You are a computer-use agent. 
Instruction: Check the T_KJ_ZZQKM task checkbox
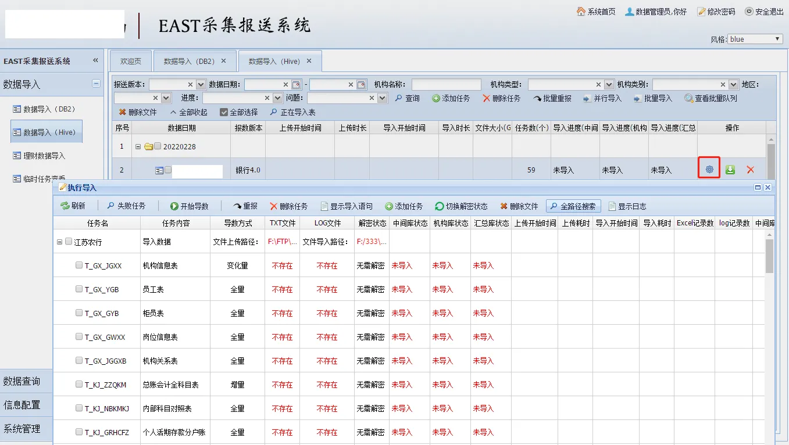79,385
